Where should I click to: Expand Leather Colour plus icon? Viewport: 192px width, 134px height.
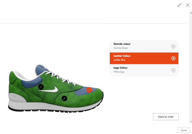pos(173,58)
